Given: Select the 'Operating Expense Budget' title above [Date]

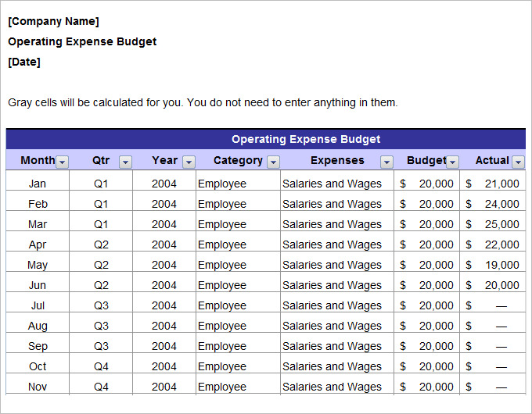Looking at the screenshot, I should (x=82, y=41).
